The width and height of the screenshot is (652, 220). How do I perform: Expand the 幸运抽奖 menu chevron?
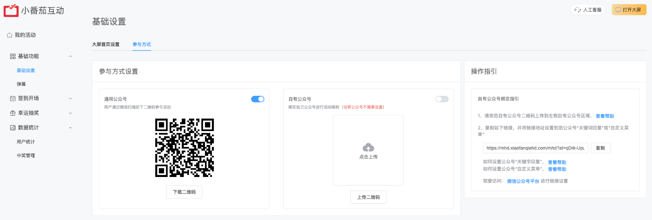[x=70, y=113]
